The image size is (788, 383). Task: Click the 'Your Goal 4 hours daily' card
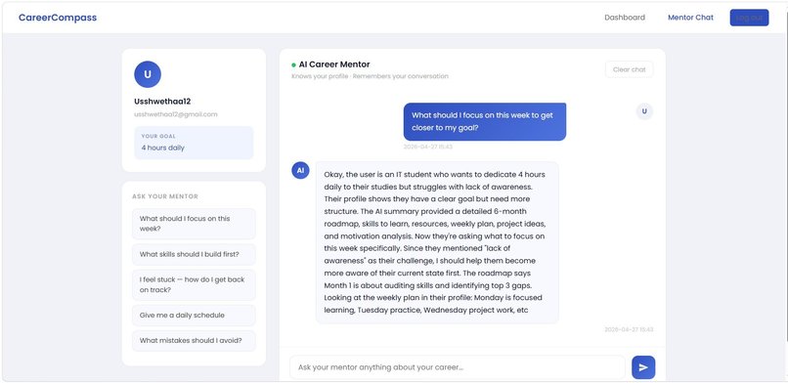tap(194, 143)
